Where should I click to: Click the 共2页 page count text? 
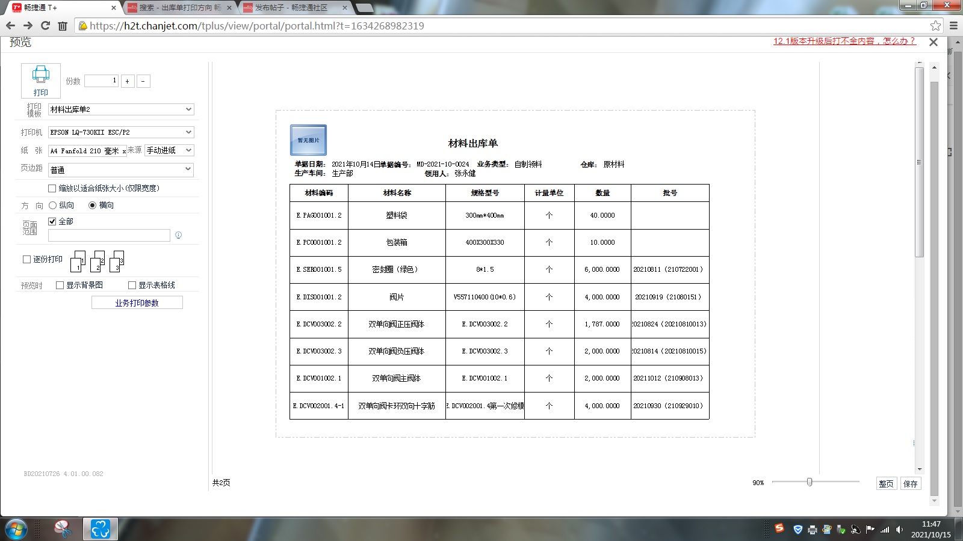pyautogui.click(x=221, y=483)
